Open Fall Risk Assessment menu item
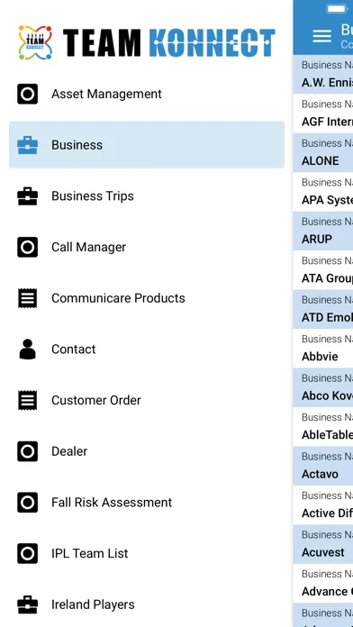Viewport: 353px width, 627px height. pyautogui.click(x=147, y=503)
